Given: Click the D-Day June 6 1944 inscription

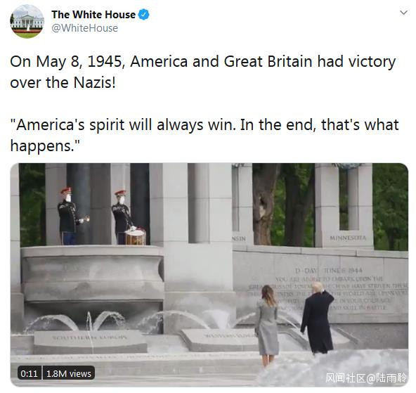Looking at the screenshot, I should tap(329, 271).
